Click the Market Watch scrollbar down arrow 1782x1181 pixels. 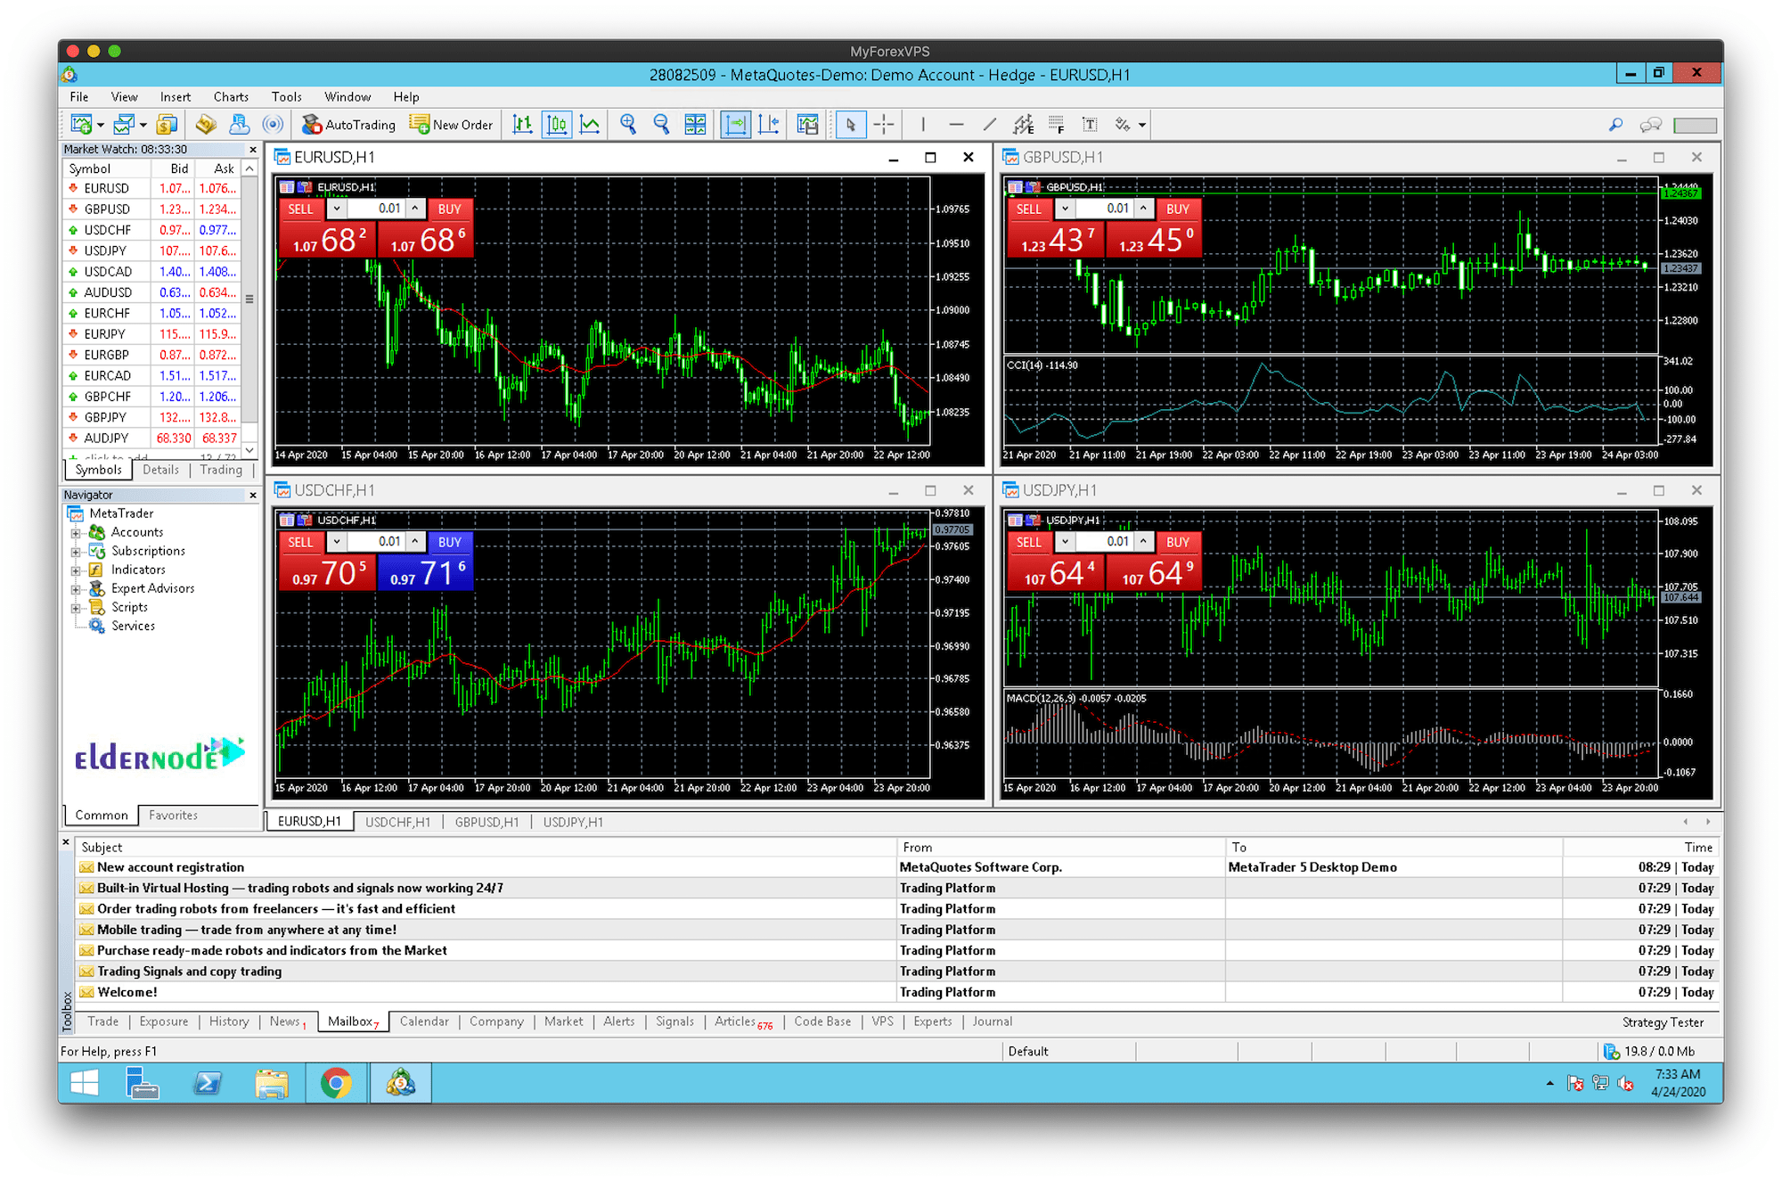250,449
